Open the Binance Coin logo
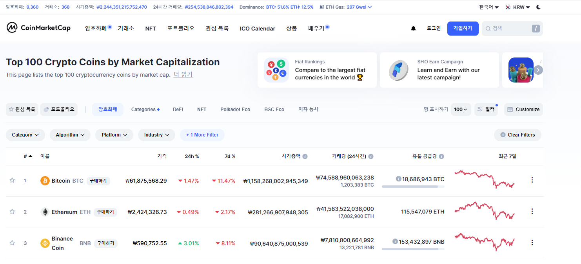Viewport: 581px width, 264px height. click(x=45, y=243)
